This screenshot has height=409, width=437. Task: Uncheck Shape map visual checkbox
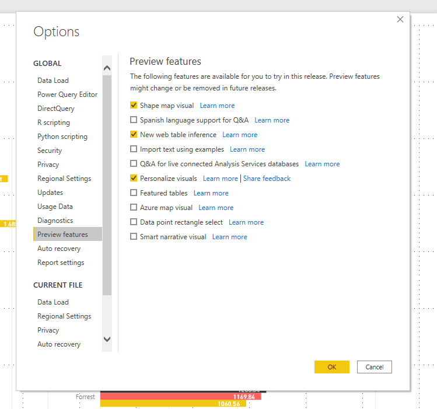[x=134, y=105]
